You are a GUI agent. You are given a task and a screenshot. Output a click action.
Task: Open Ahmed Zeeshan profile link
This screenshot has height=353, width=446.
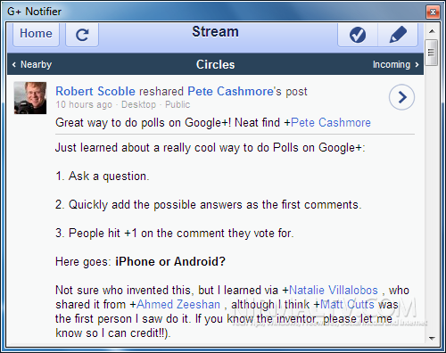tap(178, 304)
